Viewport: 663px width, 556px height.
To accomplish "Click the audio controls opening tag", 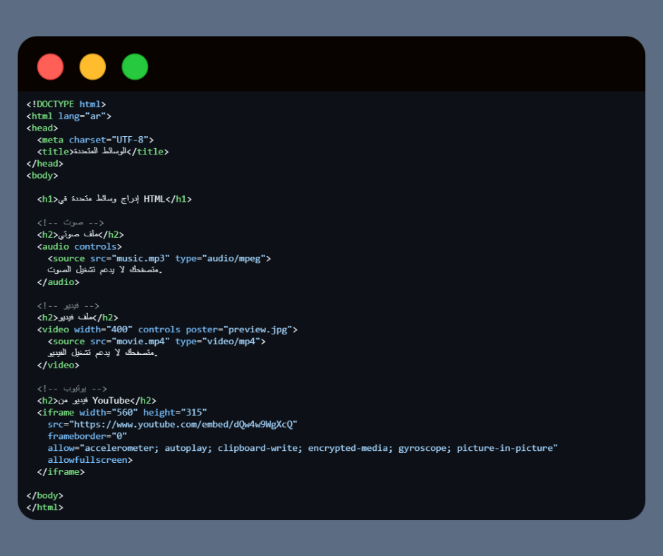I will [79, 247].
